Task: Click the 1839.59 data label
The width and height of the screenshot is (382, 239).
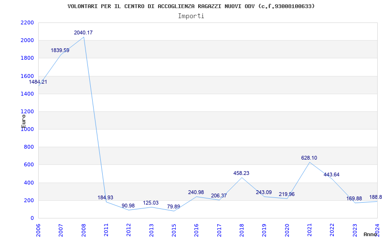Action: point(60,51)
